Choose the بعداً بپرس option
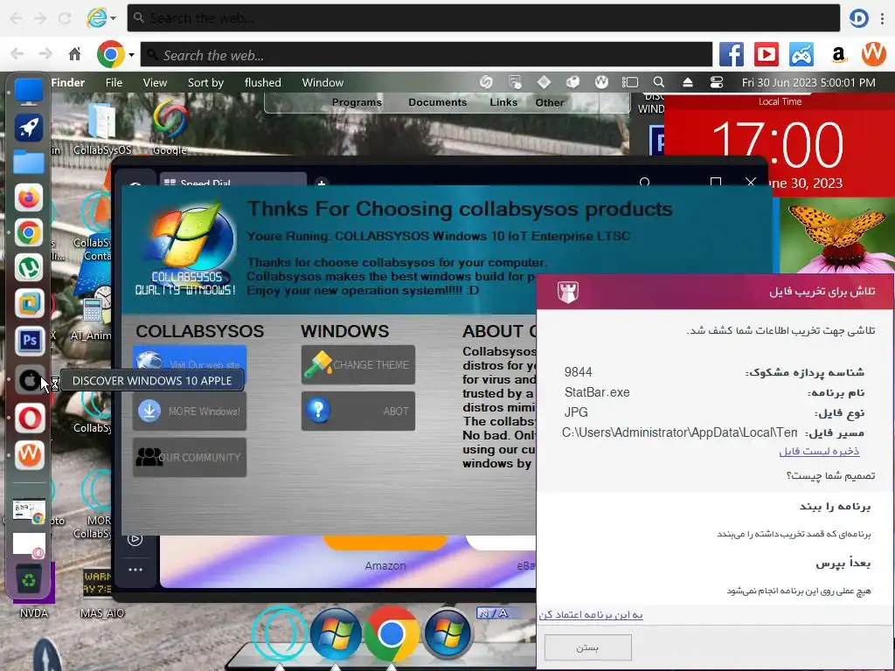895x671 pixels. click(843, 564)
